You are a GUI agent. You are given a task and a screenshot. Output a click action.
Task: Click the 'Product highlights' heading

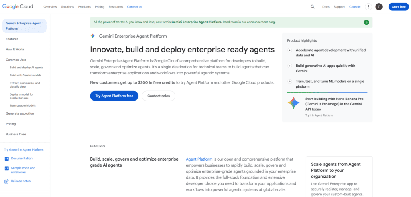click(x=302, y=40)
